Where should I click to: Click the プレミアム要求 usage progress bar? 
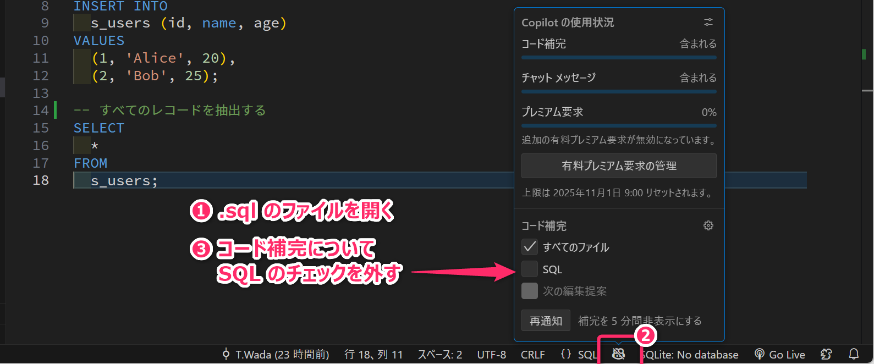point(619,125)
